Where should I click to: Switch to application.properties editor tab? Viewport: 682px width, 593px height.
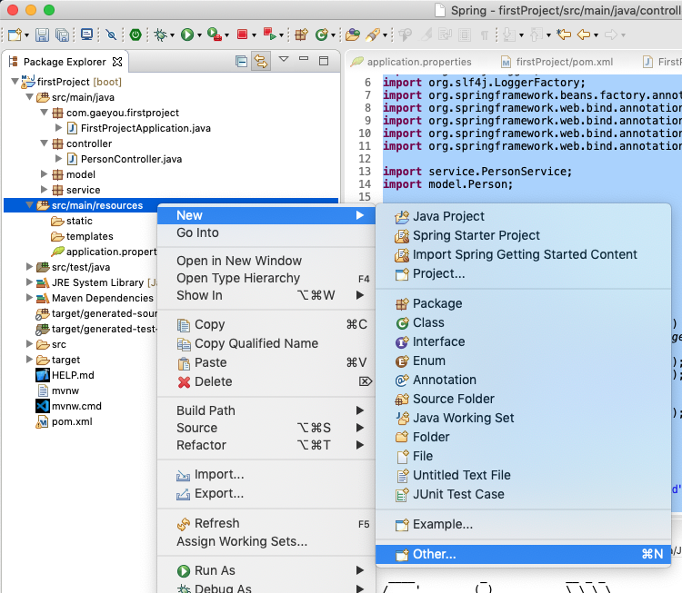pos(419,62)
